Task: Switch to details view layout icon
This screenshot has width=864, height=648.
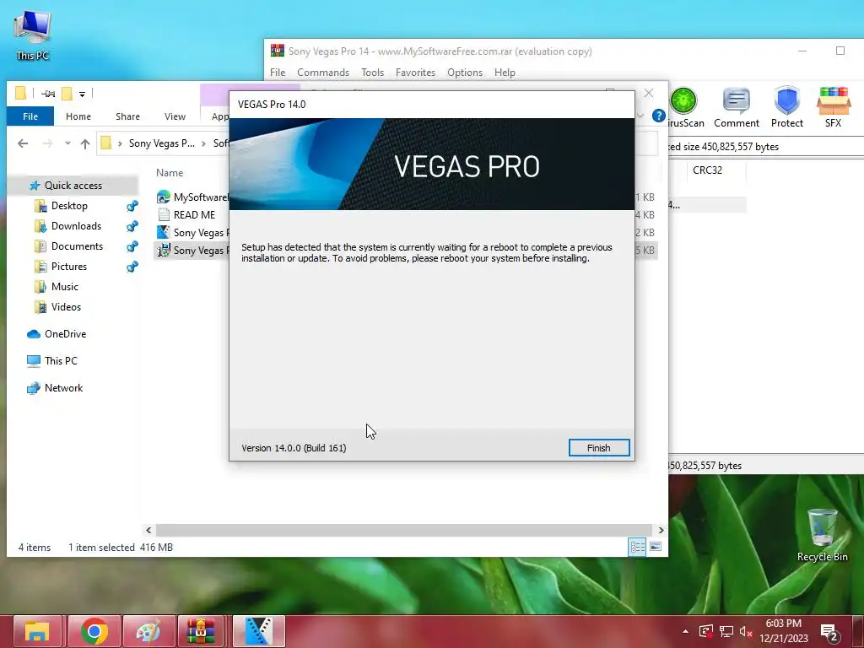Action: 638,547
